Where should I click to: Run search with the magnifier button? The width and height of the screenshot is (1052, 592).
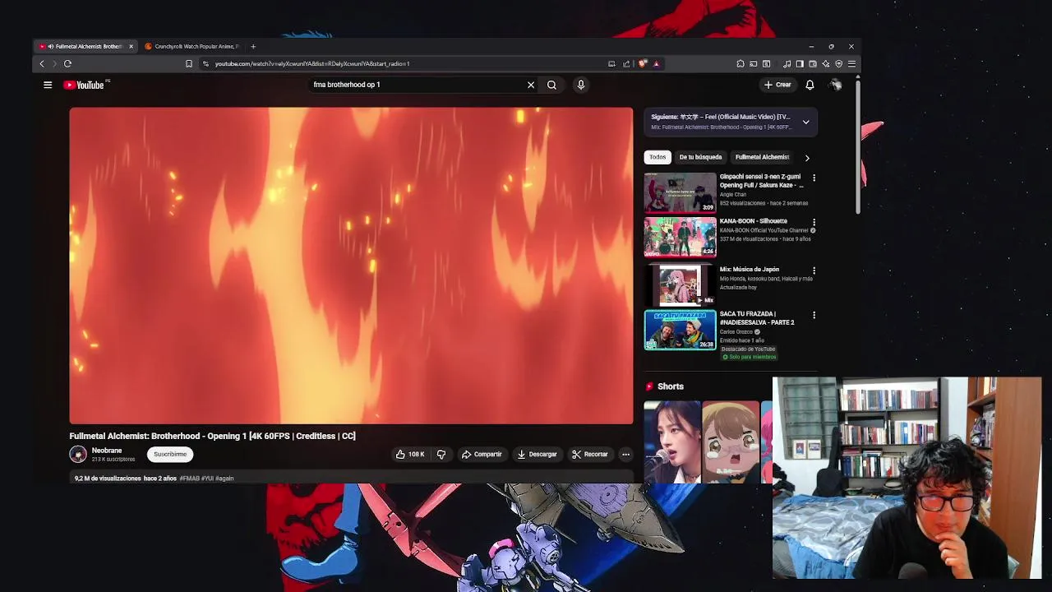551,85
